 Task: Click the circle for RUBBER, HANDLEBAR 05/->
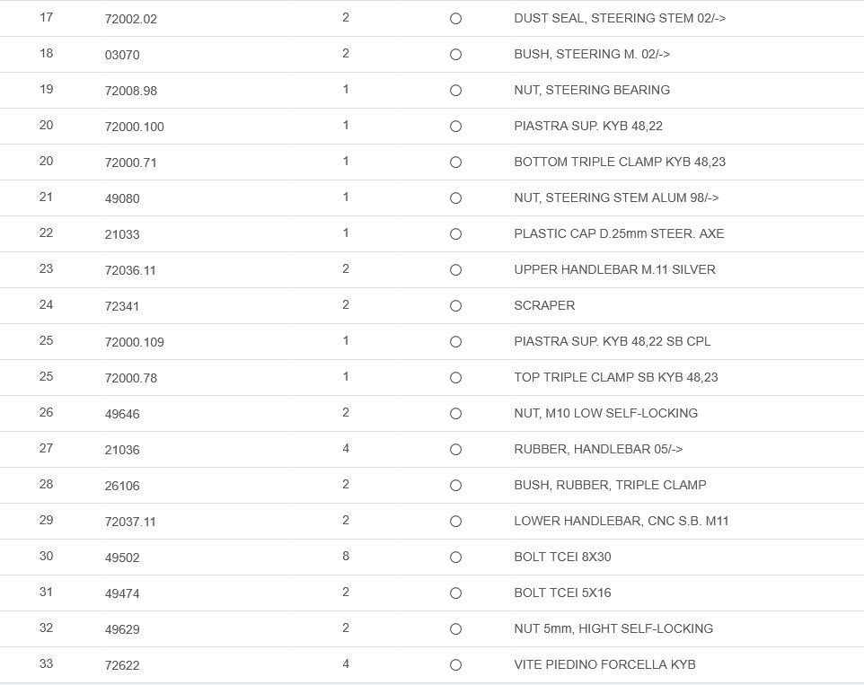point(455,450)
